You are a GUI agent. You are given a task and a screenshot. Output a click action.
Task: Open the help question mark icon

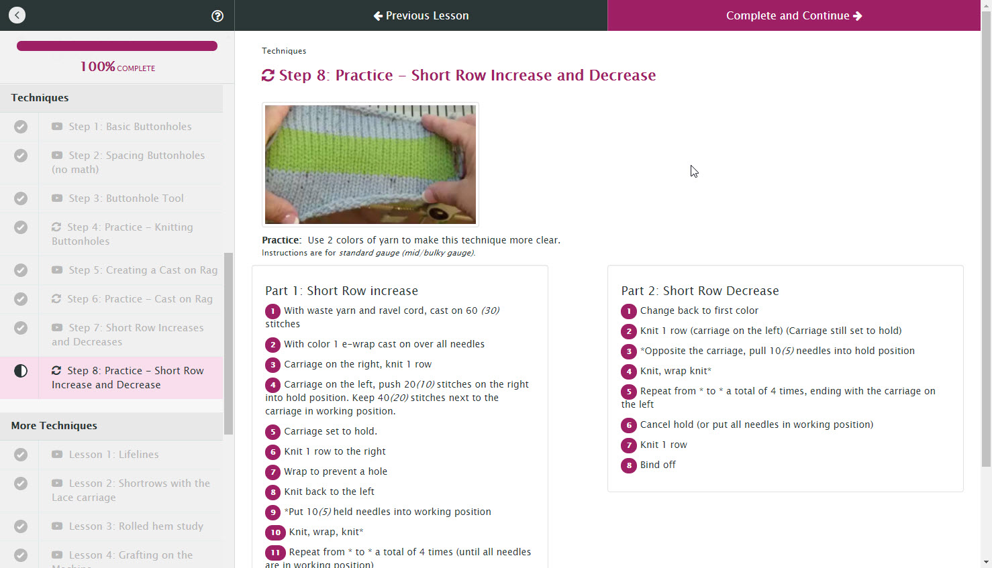pos(217,16)
